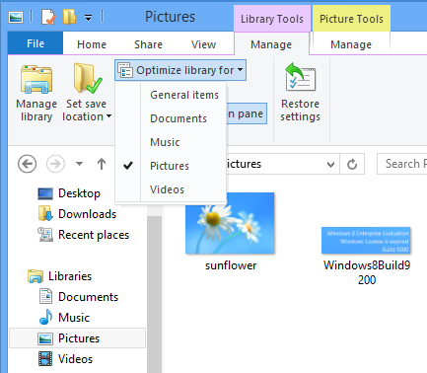The height and width of the screenshot is (373, 427).
Task: Open the Customize Quick Access Toolbar arrow
Action: (88, 18)
